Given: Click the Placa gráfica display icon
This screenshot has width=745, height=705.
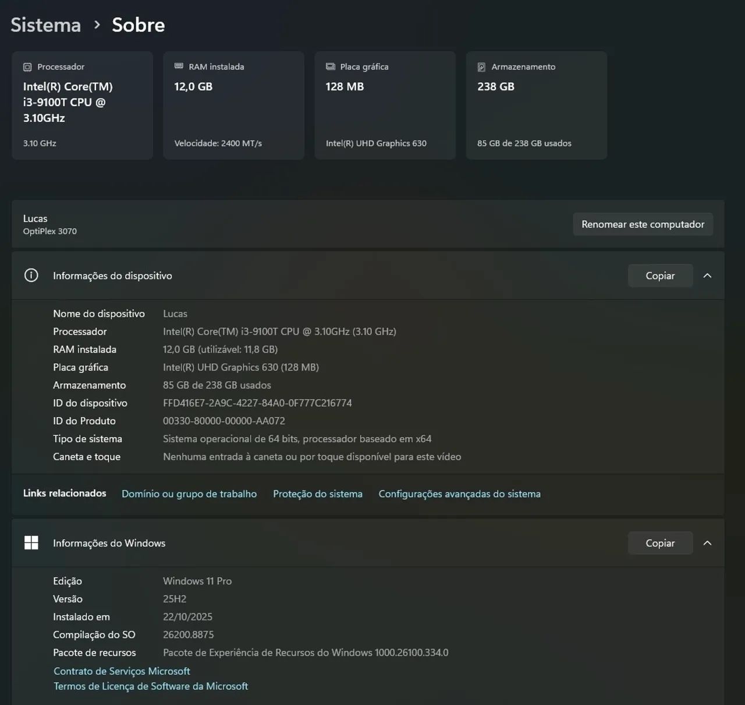Looking at the screenshot, I should [330, 66].
